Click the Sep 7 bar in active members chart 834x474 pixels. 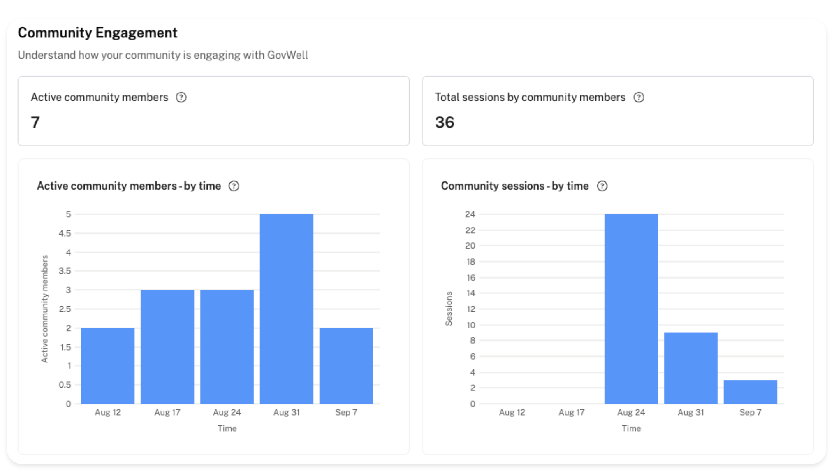pos(346,365)
